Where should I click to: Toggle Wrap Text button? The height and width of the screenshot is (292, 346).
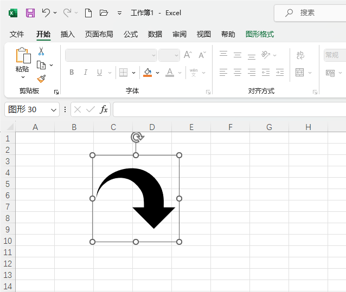tap(300, 55)
